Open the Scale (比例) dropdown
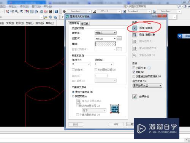 click(x=104, y=64)
